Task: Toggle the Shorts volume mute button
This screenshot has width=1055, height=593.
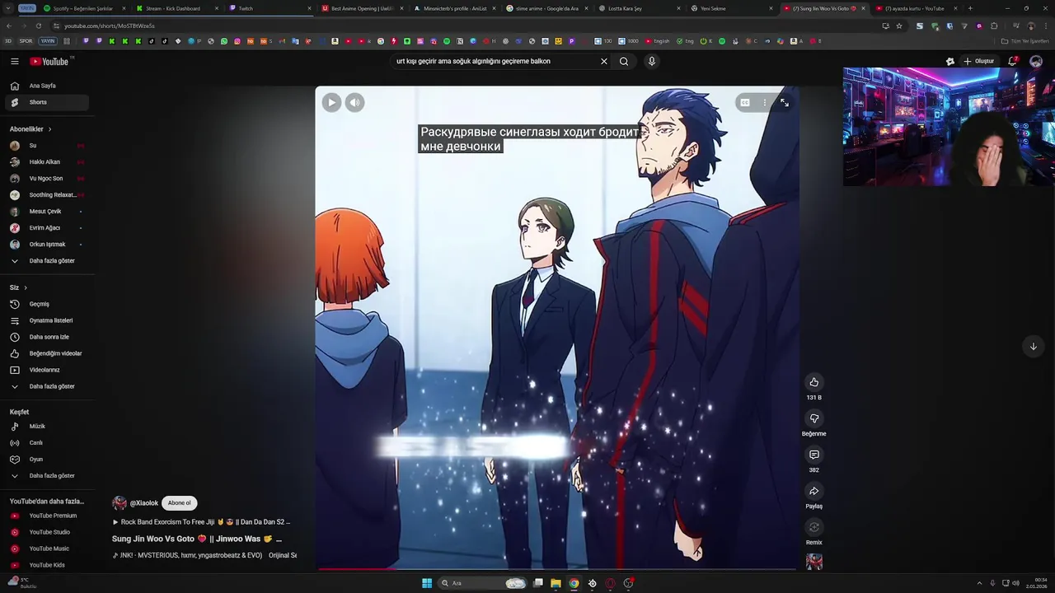Action: click(354, 102)
